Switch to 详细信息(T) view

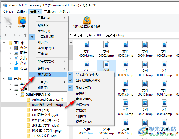pos(48,48)
